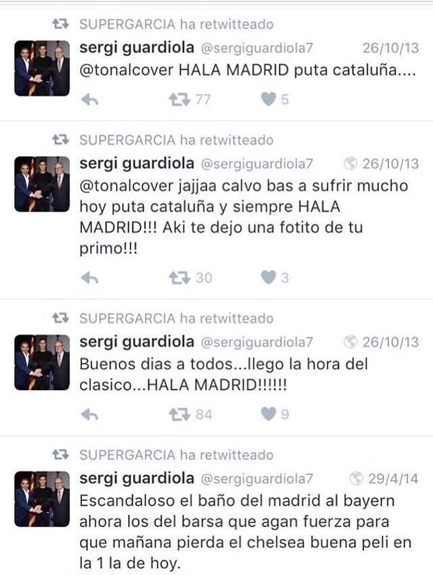433x575 pixels.
Task: Like the tweet showing 9 likes
Action: click(x=269, y=414)
